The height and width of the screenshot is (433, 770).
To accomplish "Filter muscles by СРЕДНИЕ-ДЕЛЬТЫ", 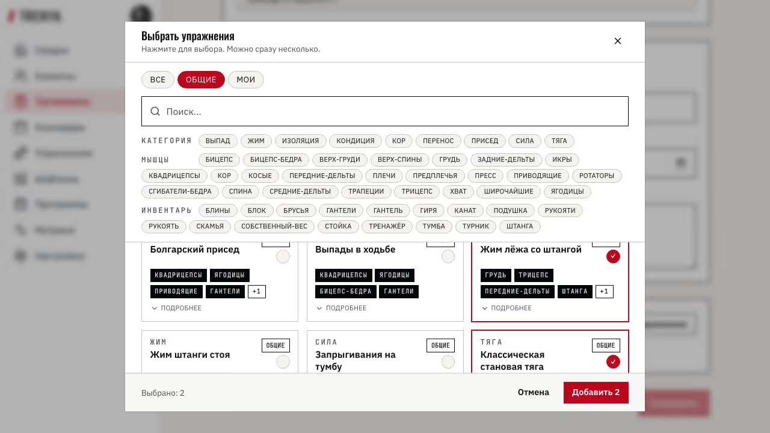I will (x=300, y=192).
